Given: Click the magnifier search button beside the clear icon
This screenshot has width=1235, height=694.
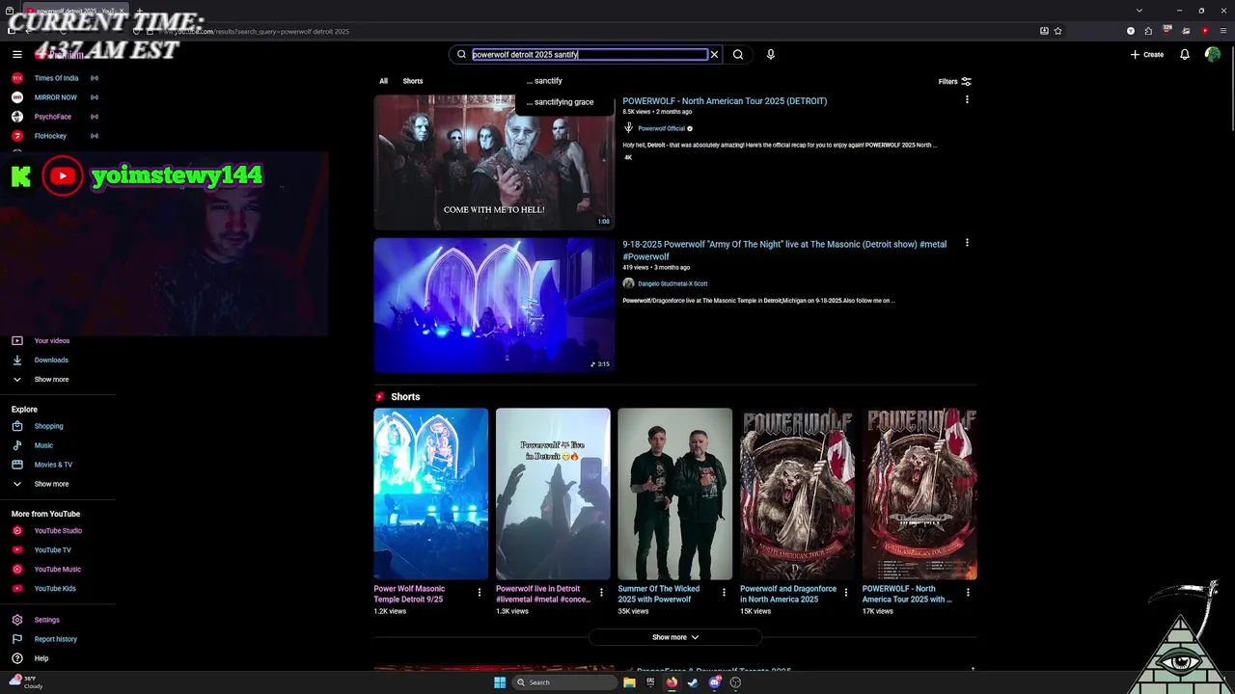Looking at the screenshot, I should tap(738, 55).
